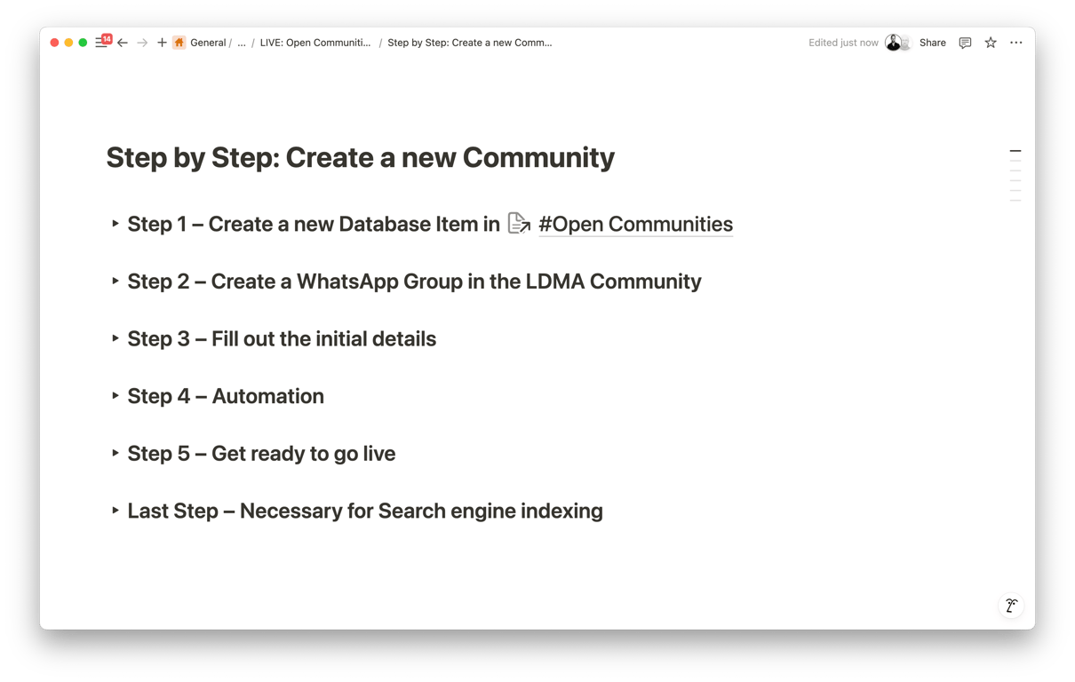Create a new tab with the plus icon
The width and height of the screenshot is (1075, 682).
point(161,43)
